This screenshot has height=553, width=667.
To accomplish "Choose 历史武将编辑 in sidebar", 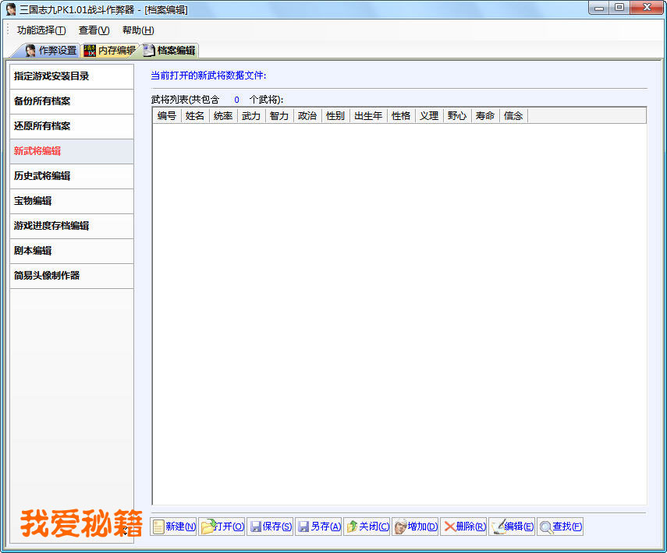I will 71,176.
